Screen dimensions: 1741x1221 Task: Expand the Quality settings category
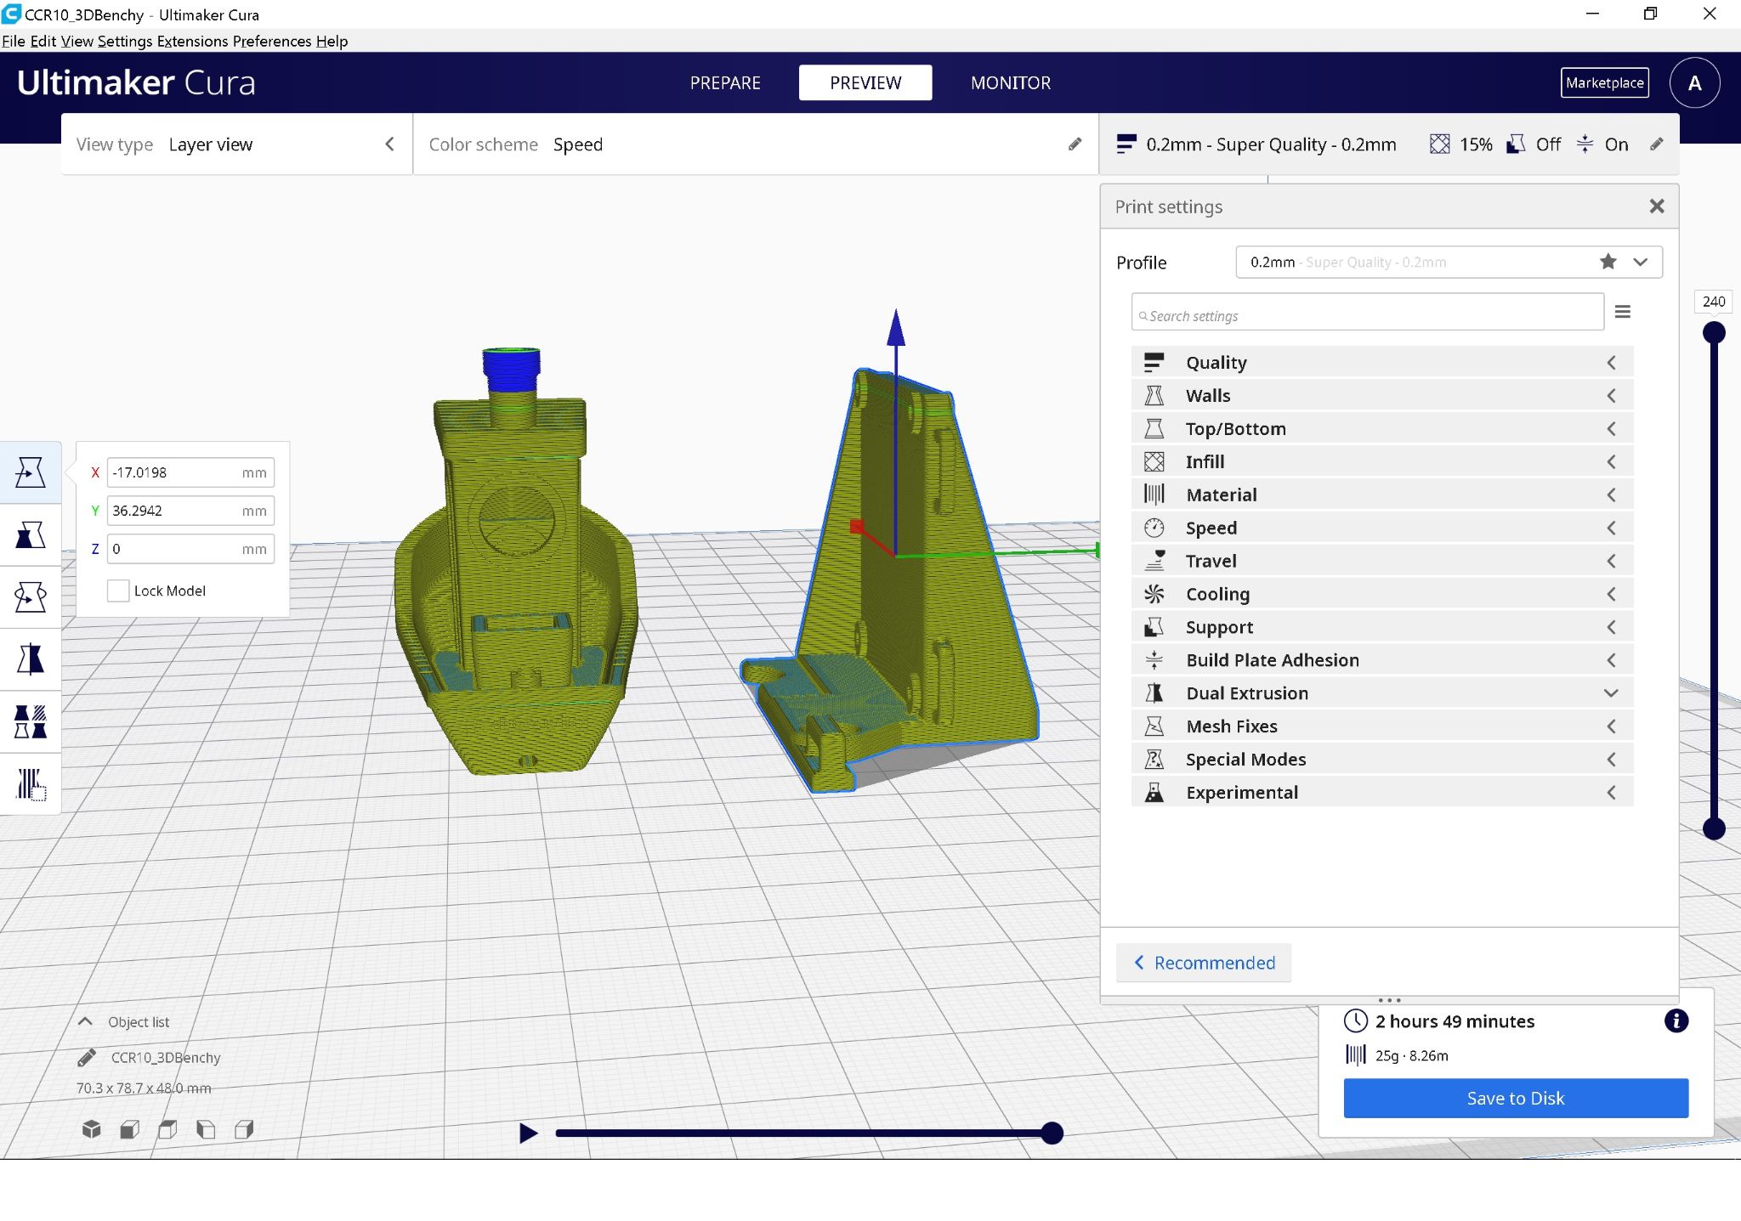coord(1381,363)
